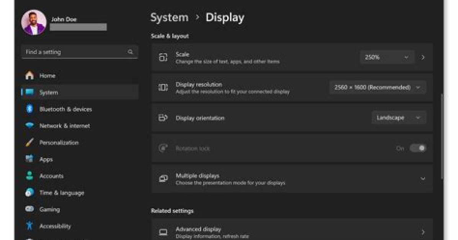
Task: Open Scale details via right chevron
Action: [x=423, y=57]
